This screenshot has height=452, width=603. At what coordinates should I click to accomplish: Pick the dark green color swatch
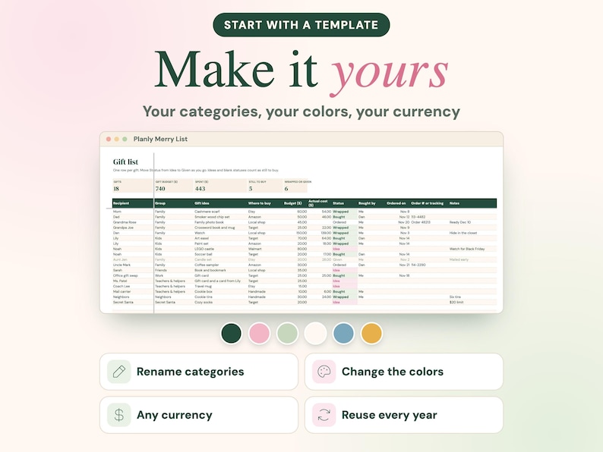point(231,333)
